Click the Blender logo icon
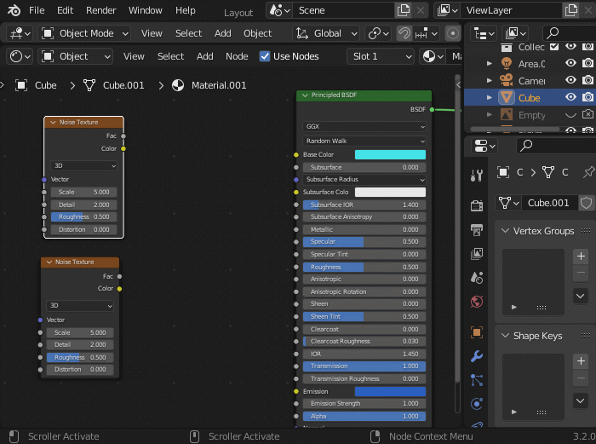Image resolution: width=596 pixels, height=444 pixels. point(14,10)
